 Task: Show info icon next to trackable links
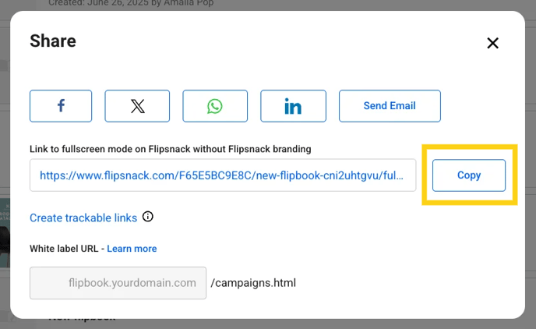[148, 217]
